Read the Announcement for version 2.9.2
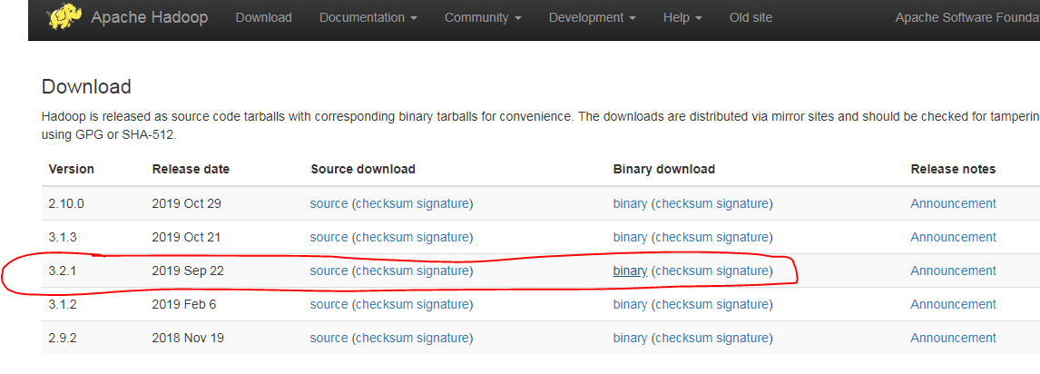1040x374 pixels. 953,339
